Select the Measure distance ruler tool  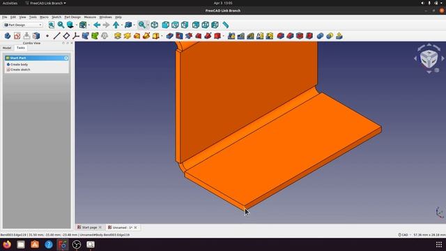pos(225,25)
